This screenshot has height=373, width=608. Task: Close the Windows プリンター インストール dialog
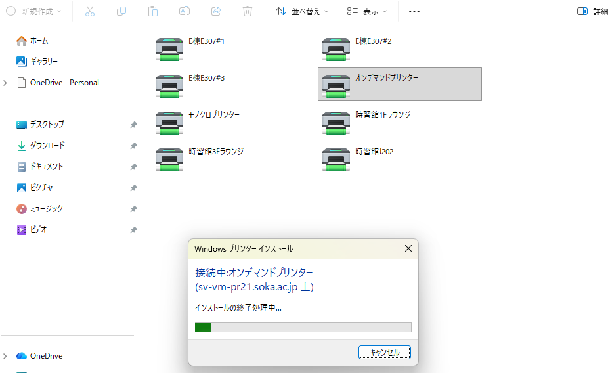coord(408,249)
